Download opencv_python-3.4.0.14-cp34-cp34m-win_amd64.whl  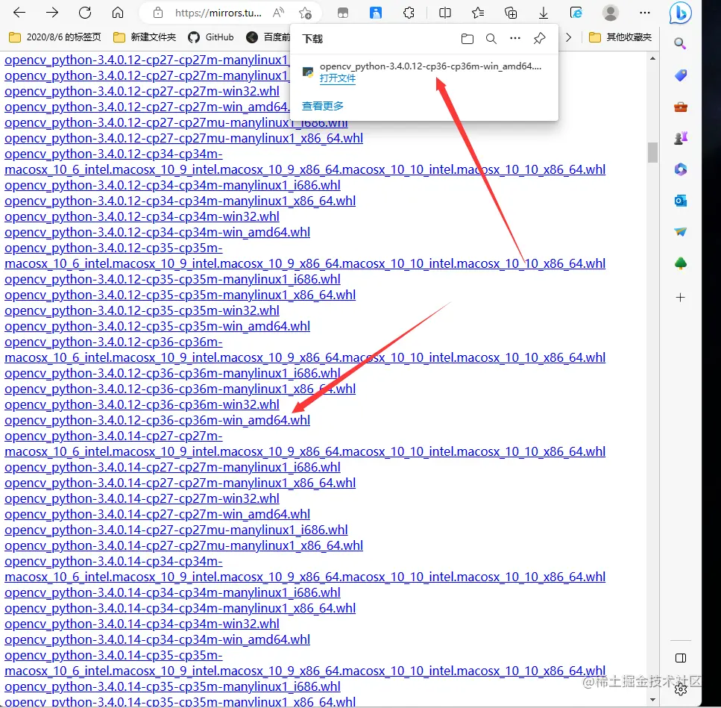(x=157, y=639)
